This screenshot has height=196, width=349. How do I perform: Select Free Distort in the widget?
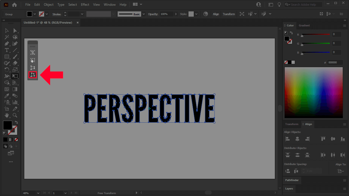(x=33, y=75)
